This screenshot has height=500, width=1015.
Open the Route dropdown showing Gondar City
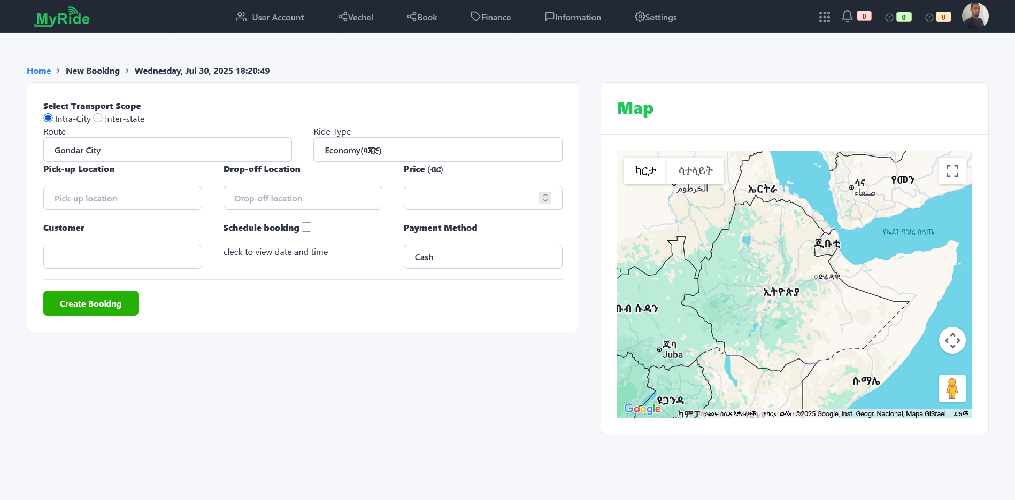tap(167, 150)
